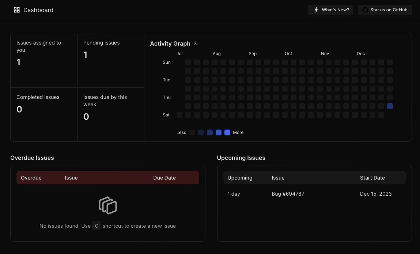Open Issues due by this week card
Screen dimensions: 420x254
111,114
